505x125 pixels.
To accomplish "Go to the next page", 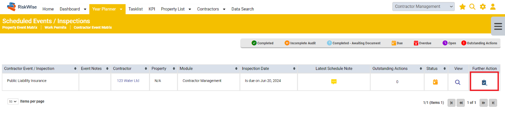I will pyautogui.click(x=484, y=103).
